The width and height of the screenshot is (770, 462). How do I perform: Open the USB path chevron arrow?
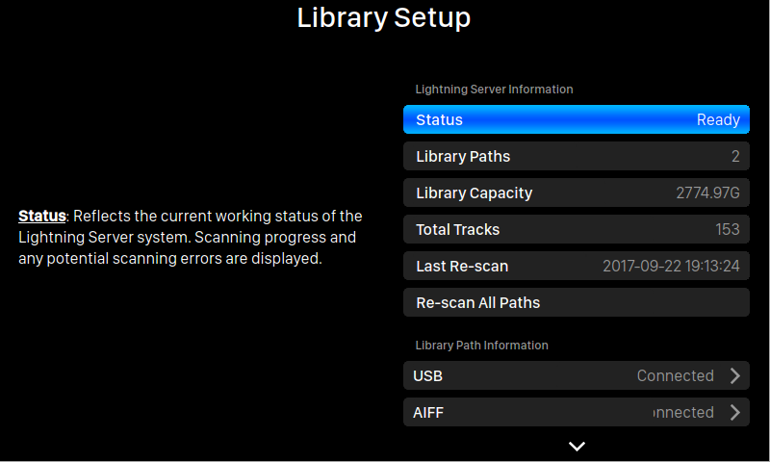[734, 375]
